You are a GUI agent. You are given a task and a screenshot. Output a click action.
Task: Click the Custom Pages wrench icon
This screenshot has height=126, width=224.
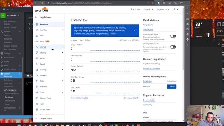pos(37,98)
